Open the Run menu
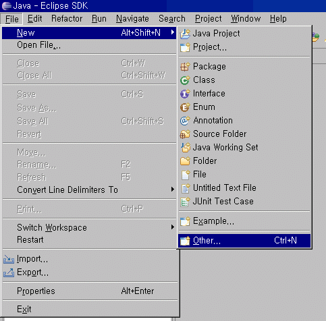The width and height of the screenshot is (326, 321). click(99, 19)
